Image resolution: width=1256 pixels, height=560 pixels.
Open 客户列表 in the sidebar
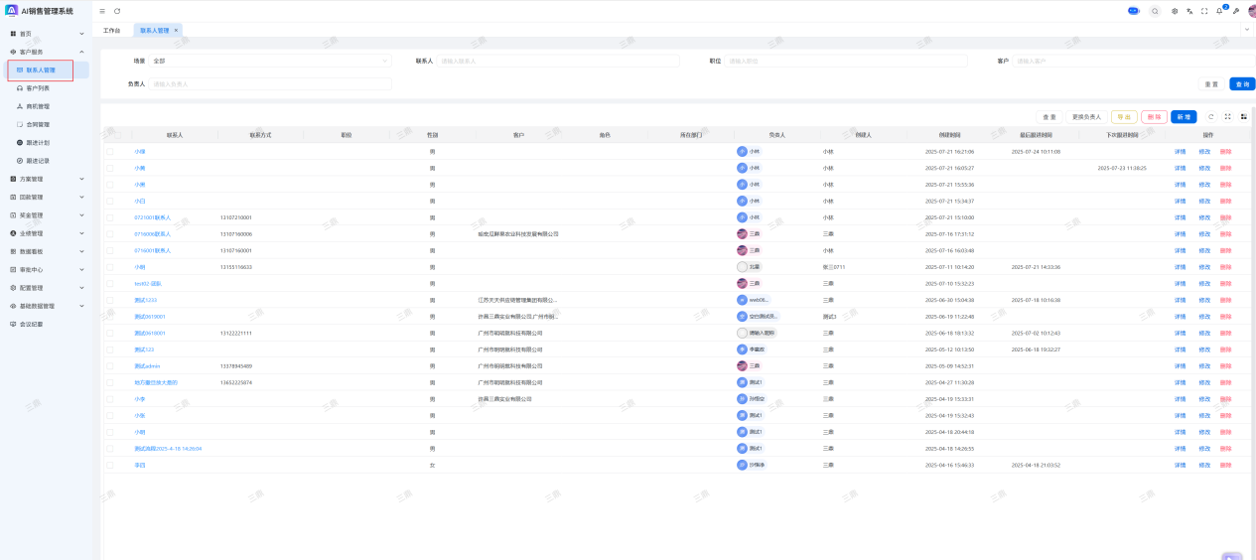38,88
